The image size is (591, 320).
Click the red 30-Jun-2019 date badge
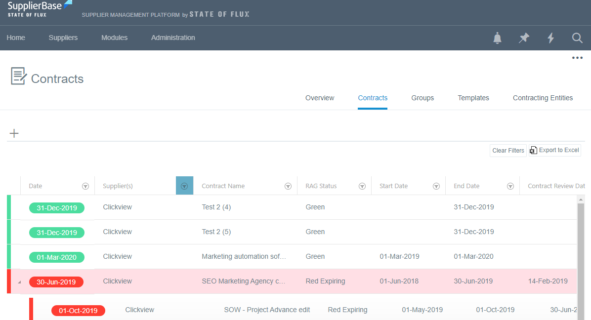click(x=56, y=282)
